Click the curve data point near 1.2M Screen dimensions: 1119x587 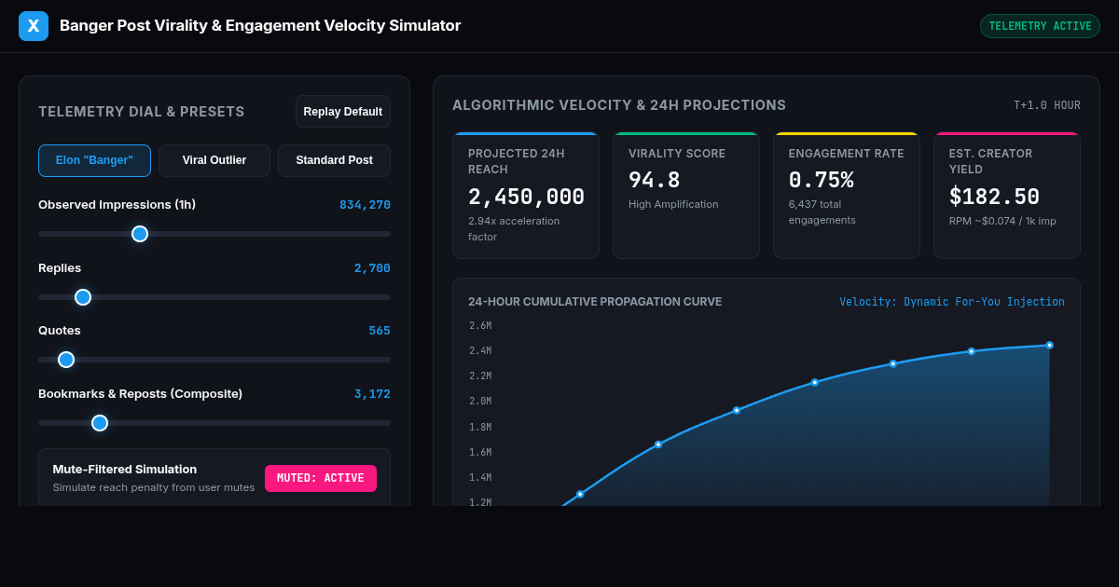point(580,494)
